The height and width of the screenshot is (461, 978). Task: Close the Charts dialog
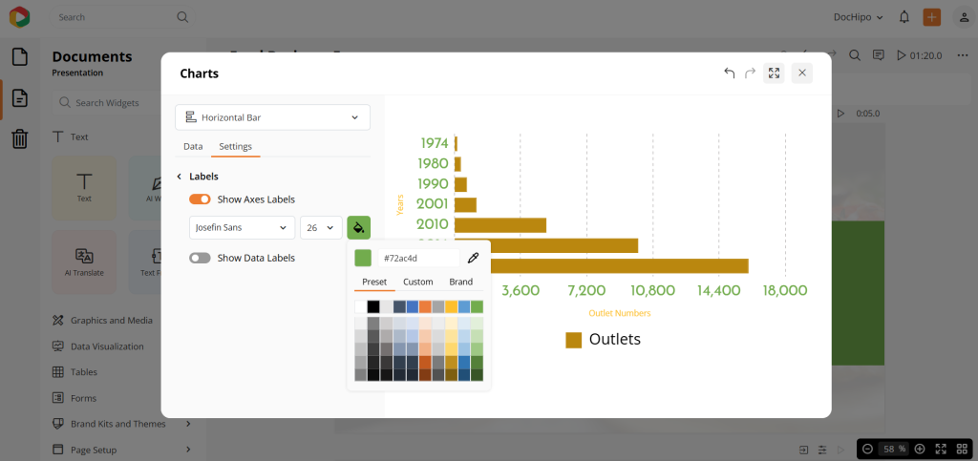(802, 73)
